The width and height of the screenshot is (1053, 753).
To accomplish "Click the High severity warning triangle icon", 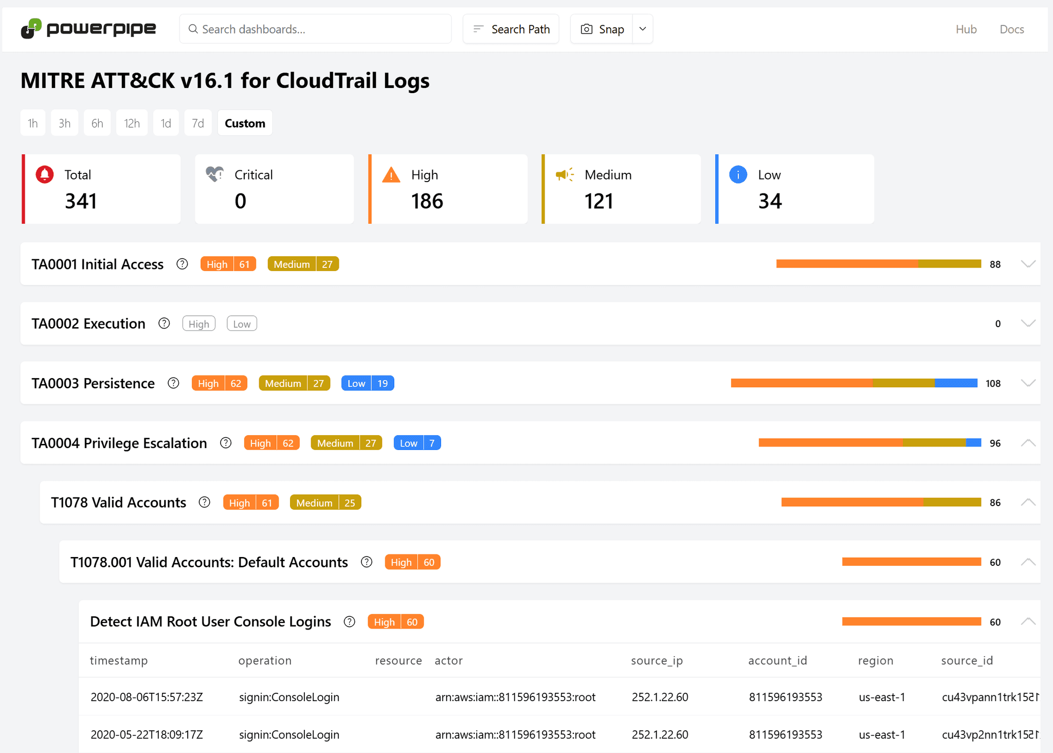I will click(390, 174).
